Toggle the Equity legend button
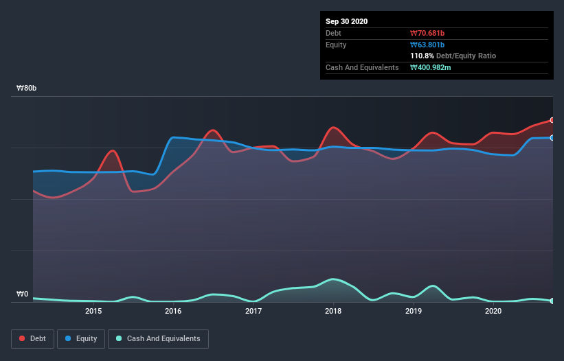Viewport: 564px width, 361px height. [x=81, y=339]
